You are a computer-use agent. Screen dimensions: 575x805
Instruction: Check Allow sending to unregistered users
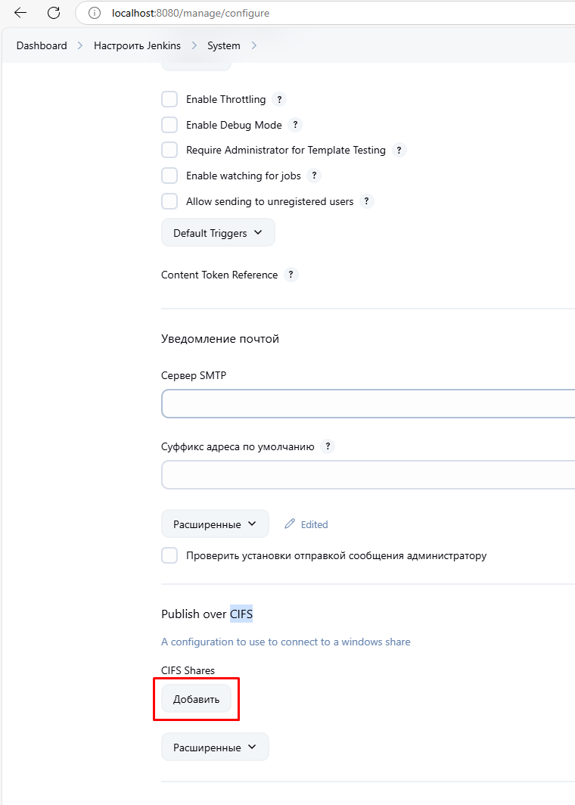pos(169,201)
